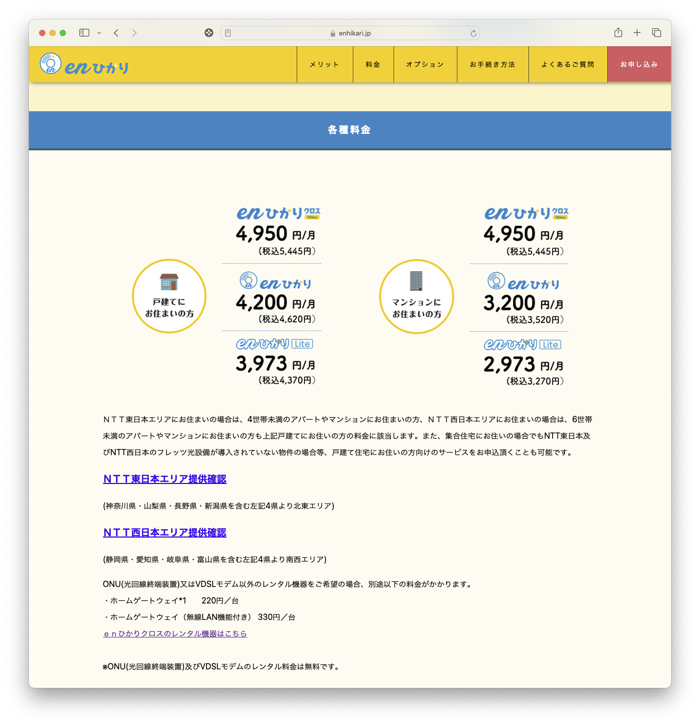Open the 料金 menu item
This screenshot has height=726, width=700.
click(x=373, y=64)
